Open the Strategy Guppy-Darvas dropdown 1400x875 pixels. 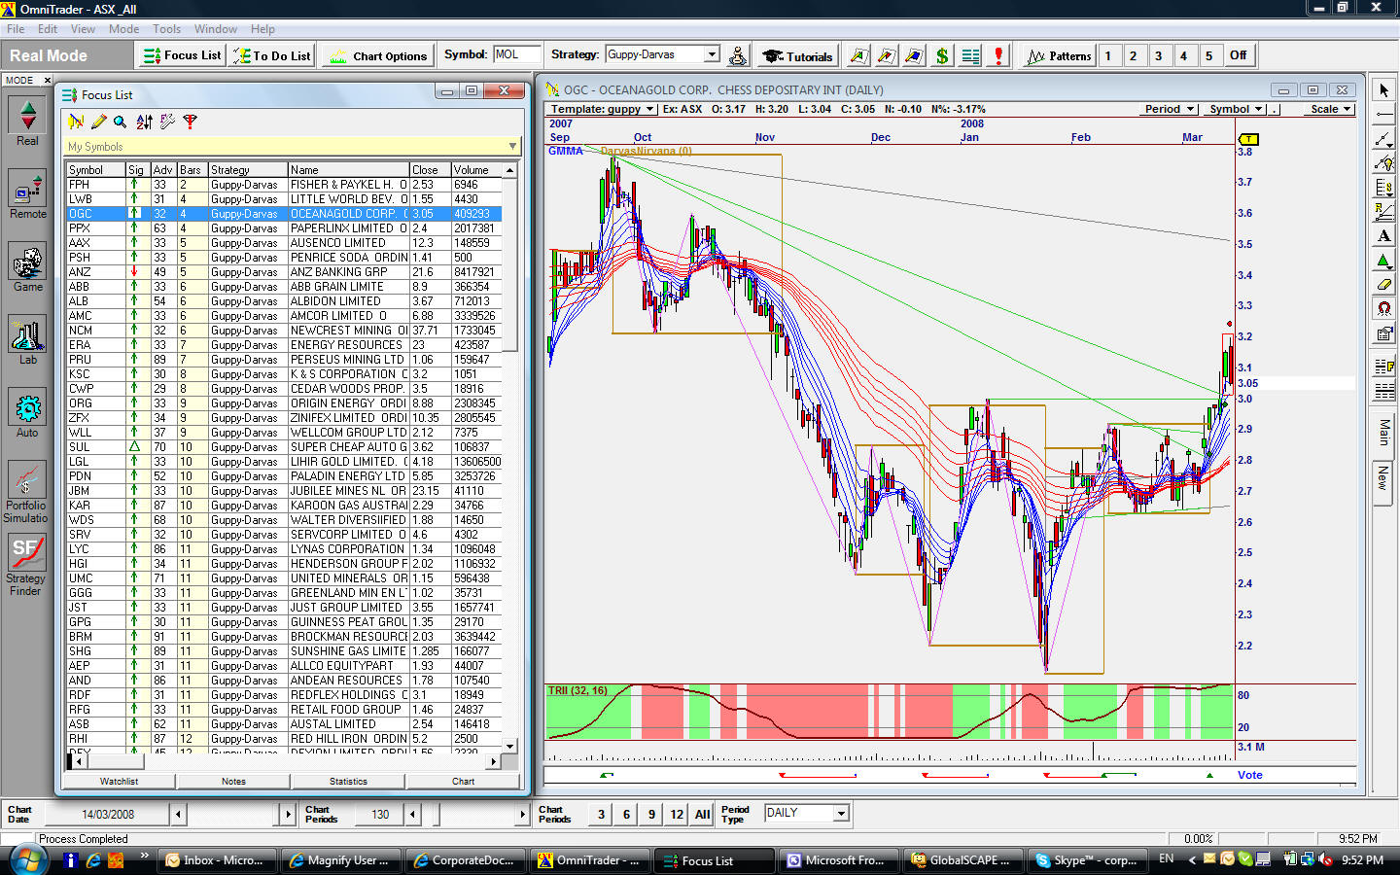(x=712, y=54)
